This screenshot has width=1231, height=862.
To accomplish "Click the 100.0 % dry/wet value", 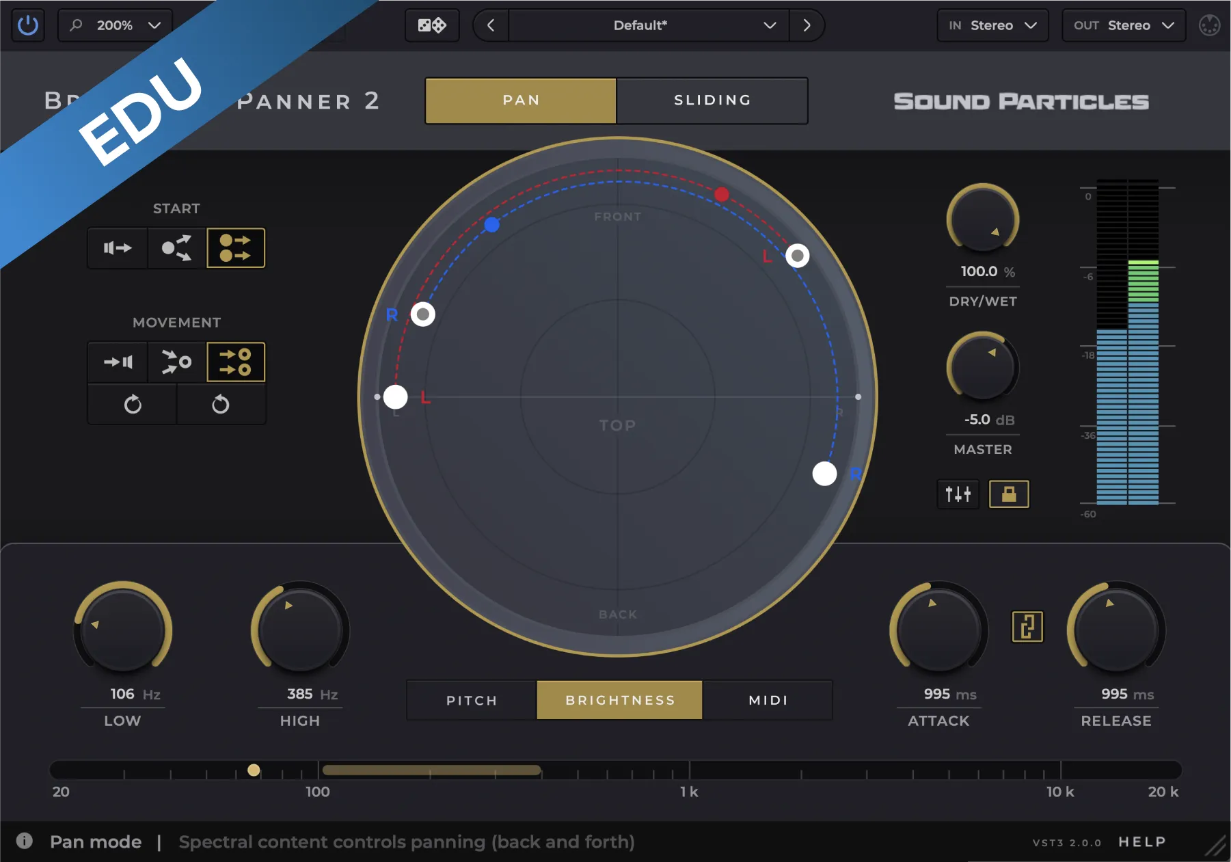I will [x=988, y=271].
